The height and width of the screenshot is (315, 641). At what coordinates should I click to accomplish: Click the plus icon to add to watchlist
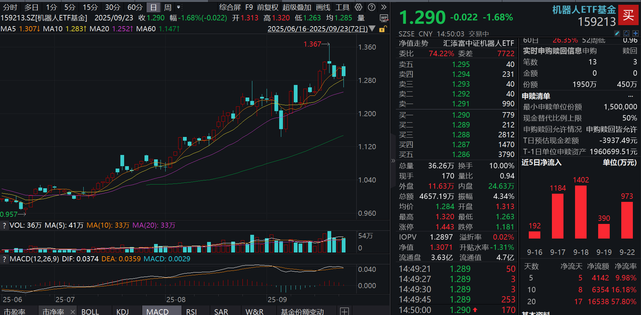coord(635,33)
